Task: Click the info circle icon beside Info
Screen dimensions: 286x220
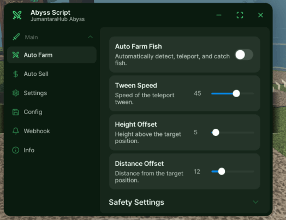Action: click(x=16, y=150)
